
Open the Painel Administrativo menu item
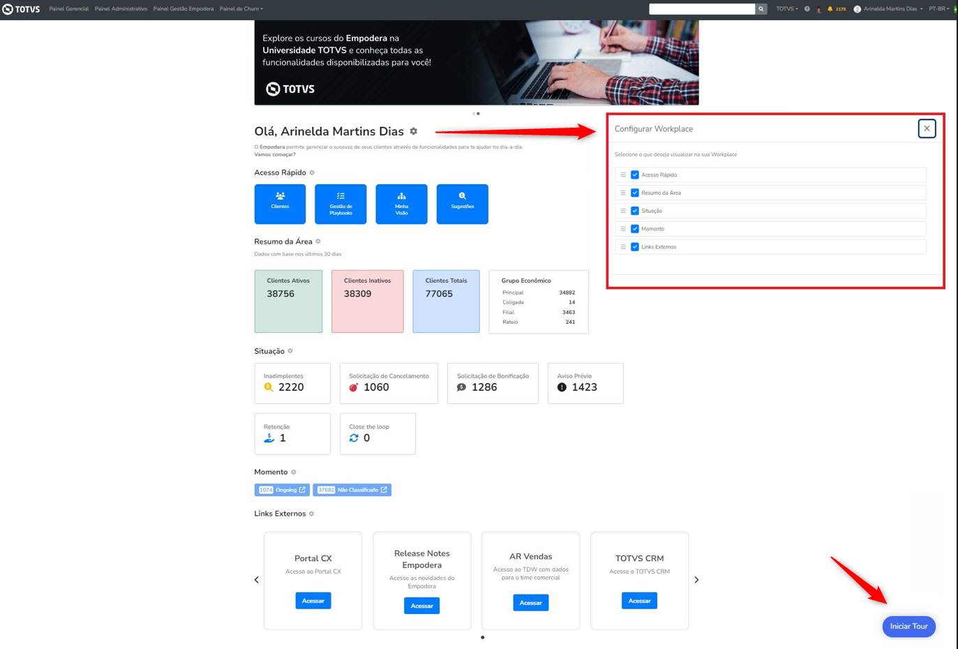[121, 9]
